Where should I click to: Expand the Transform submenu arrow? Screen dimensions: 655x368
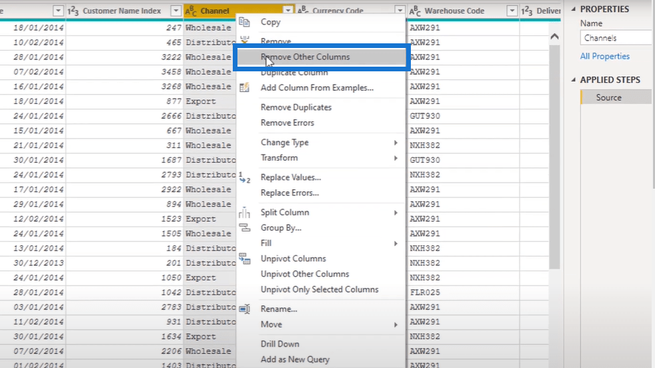(x=395, y=158)
